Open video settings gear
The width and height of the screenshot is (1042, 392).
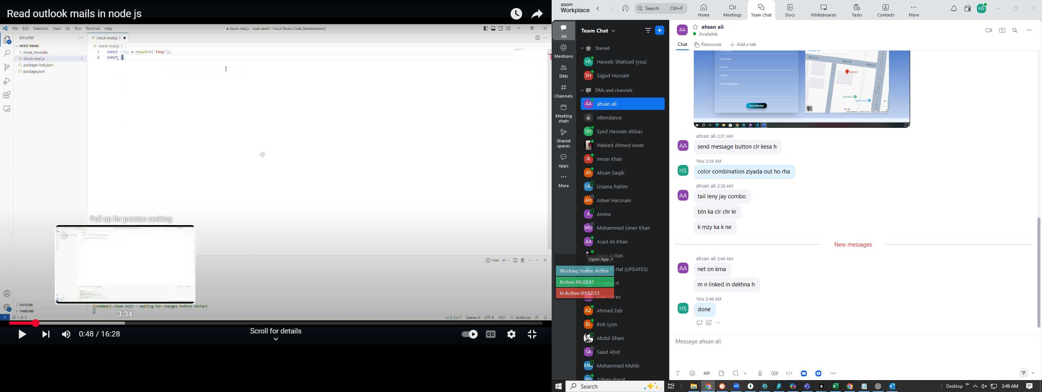point(512,334)
